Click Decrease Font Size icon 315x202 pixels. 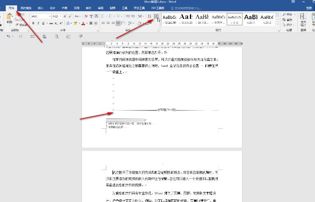pyautogui.click(x=70, y=16)
